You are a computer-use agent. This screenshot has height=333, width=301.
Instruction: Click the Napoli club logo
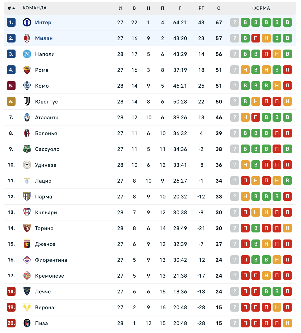tap(27, 54)
